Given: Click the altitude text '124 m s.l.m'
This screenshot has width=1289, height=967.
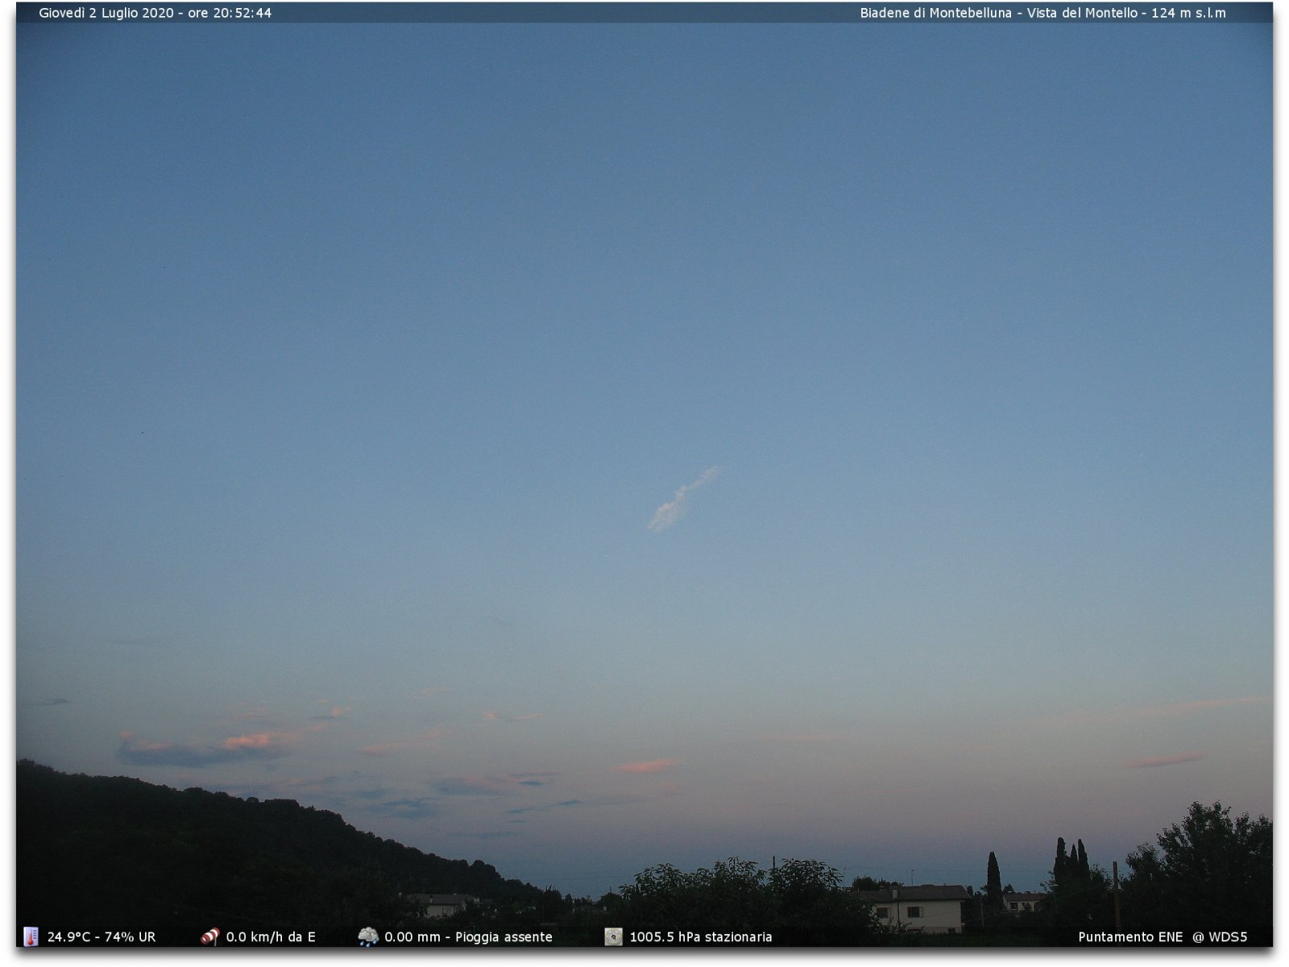Looking at the screenshot, I should (1188, 13).
